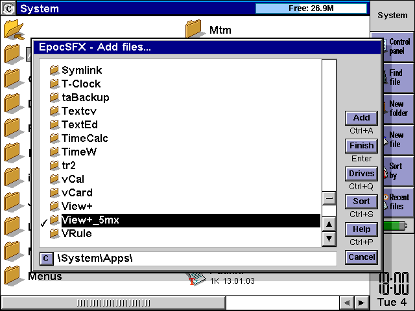The width and height of the screenshot is (415, 311).
Task: Click the battery indicator icon
Action: point(396,226)
